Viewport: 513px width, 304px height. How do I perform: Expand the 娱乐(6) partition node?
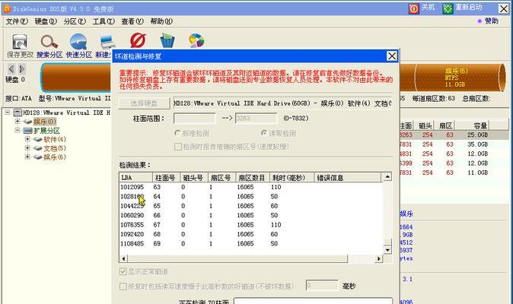point(27,157)
